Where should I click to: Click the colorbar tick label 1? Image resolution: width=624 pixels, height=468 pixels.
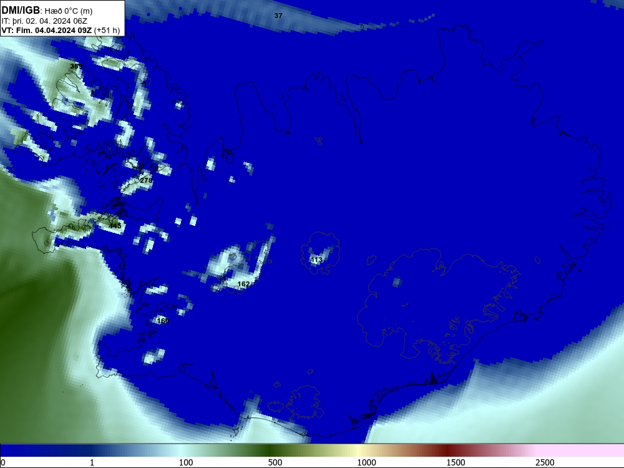92,462
